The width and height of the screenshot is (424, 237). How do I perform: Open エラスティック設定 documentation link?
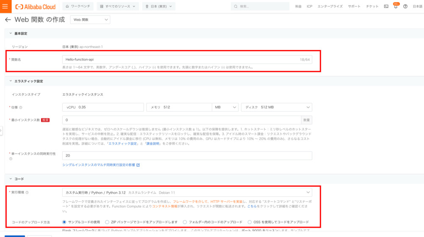pos(123,143)
